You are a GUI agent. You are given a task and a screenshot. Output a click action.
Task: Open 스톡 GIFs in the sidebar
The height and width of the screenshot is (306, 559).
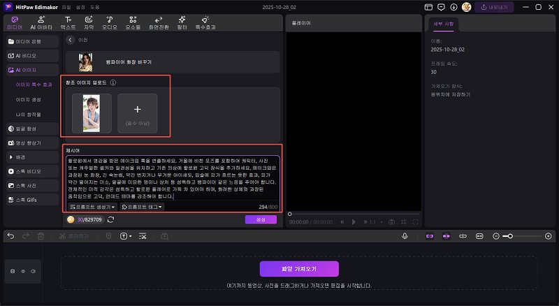pyautogui.click(x=32, y=200)
